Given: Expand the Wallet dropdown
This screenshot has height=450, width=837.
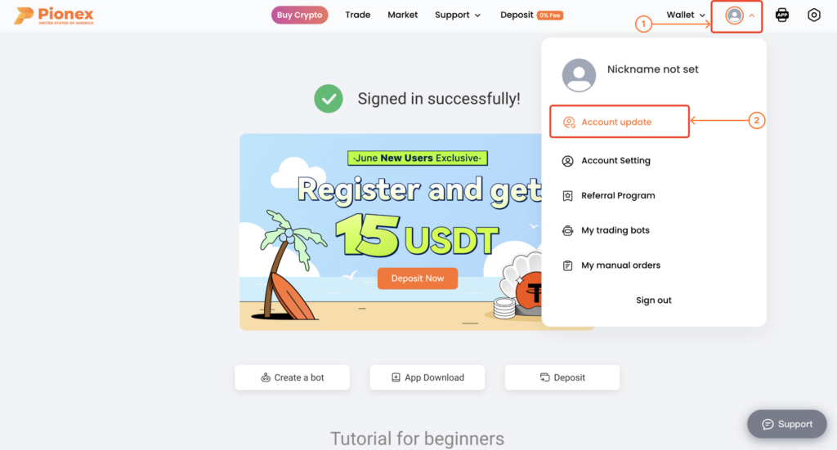Looking at the screenshot, I should (x=686, y=15).
